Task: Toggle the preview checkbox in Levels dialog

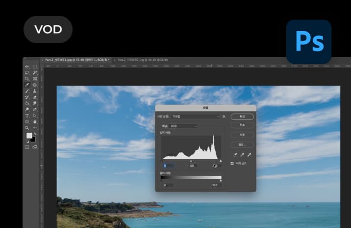Action: coord(232,163)
